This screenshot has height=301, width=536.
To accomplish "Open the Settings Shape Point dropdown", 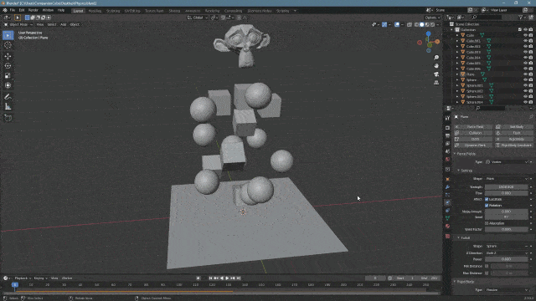I will pos(507,179).
